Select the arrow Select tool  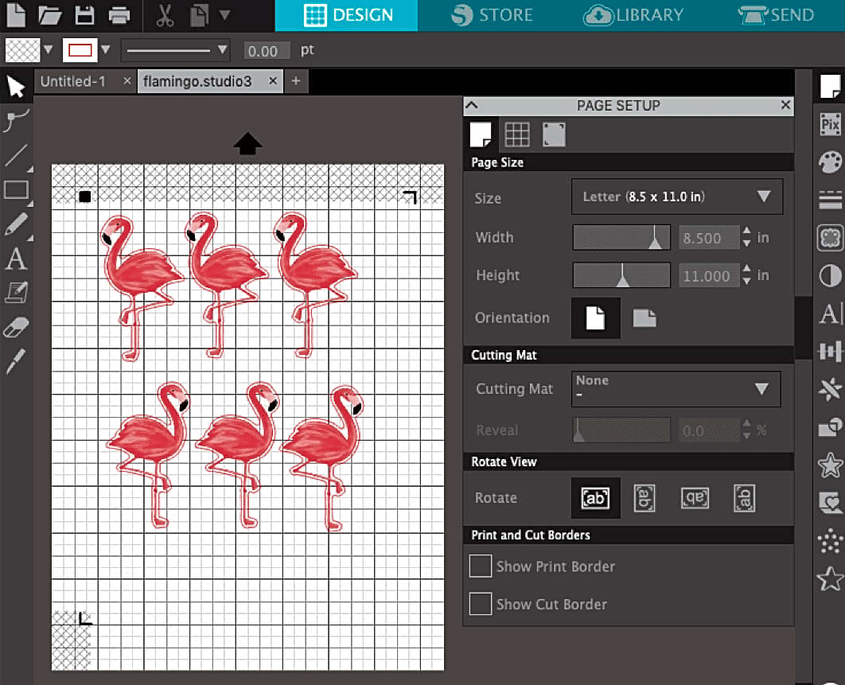click(16, 86)
